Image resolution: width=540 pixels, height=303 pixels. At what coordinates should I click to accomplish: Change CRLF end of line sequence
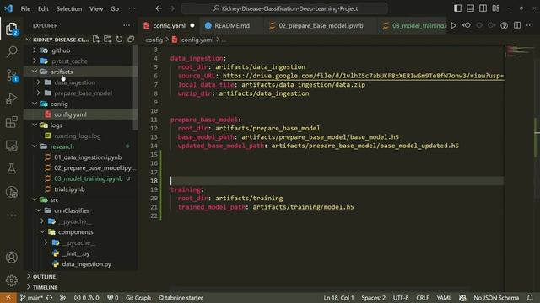point(422,297)
